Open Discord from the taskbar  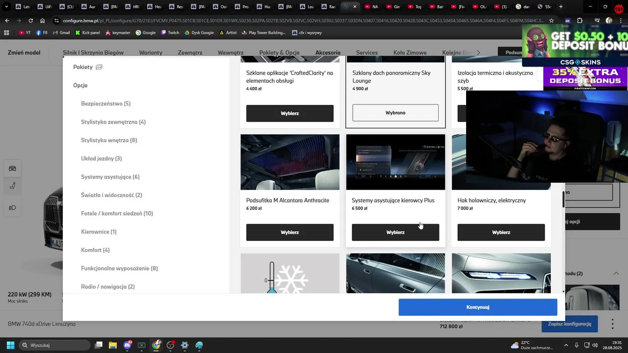128,345
